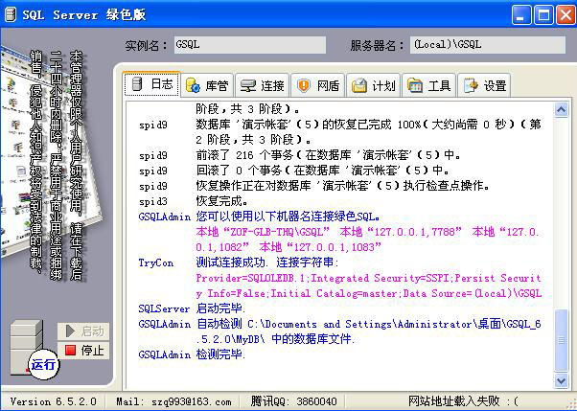Click the 停止 stop button
The width and height of the screenshot is (577, 411).
coord(83,351)
